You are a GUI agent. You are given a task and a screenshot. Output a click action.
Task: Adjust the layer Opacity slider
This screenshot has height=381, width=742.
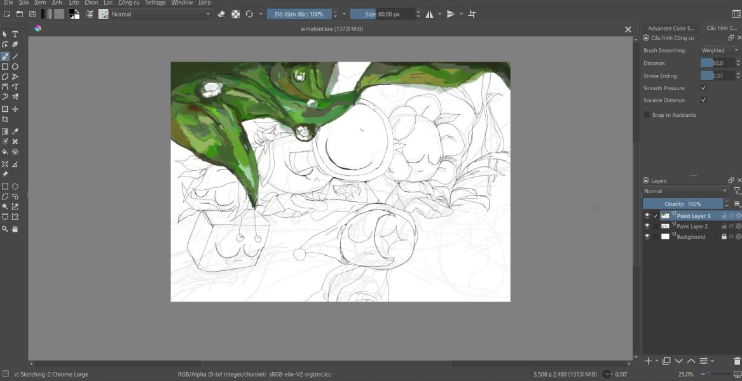(683, 204)
